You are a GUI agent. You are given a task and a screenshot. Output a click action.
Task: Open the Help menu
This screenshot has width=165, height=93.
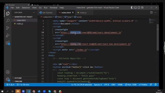pos(62,7)
